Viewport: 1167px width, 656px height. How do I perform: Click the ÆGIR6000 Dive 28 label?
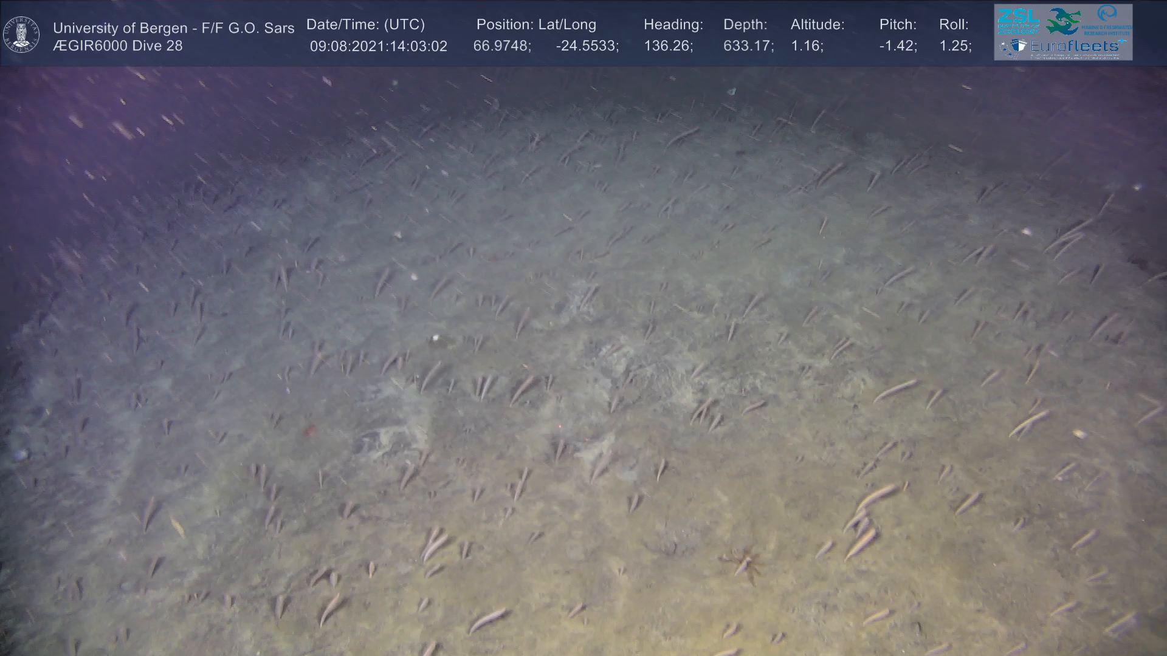pyautogui.click(x=117, y=46)
